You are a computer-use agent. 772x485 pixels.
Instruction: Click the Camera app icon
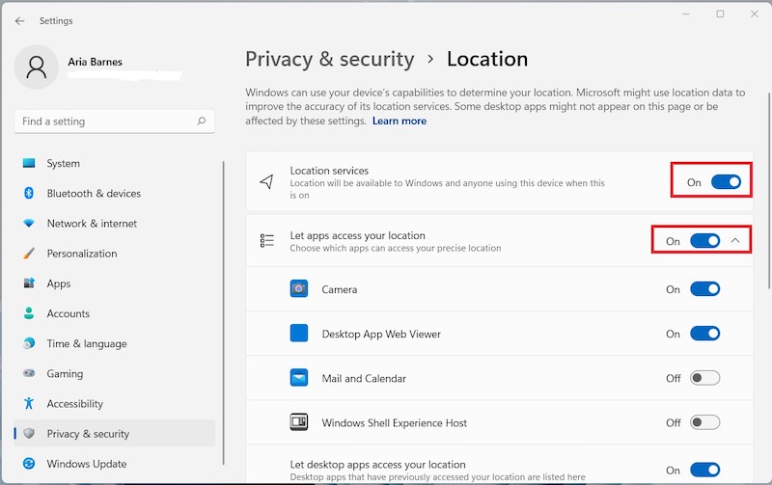tap(299, 288)
